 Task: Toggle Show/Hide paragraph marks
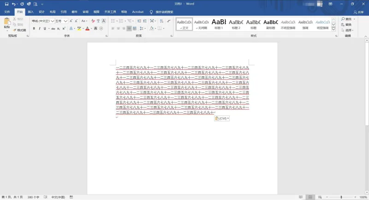point(169,21)
